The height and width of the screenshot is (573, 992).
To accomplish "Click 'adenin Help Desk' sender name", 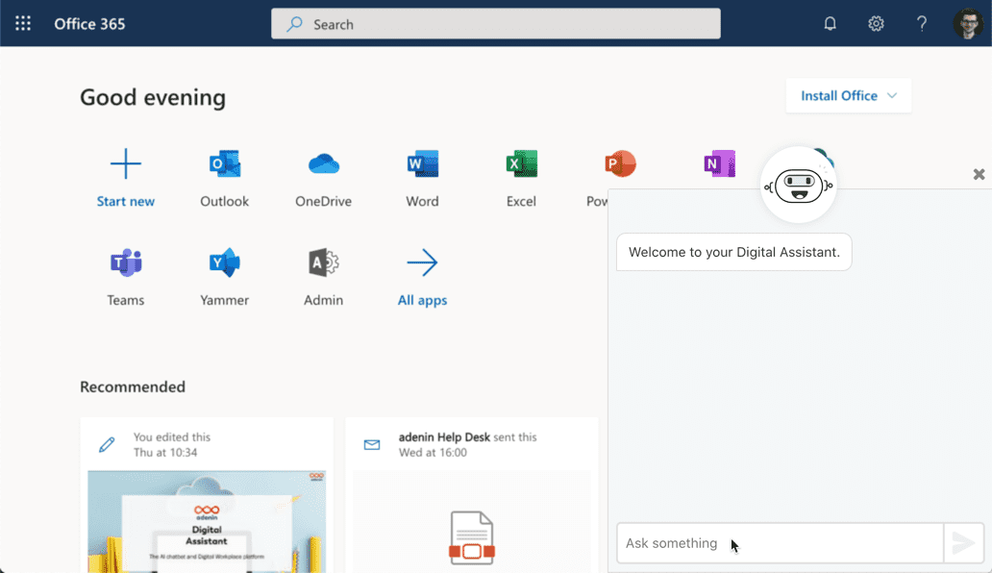I will click(444, 437).
